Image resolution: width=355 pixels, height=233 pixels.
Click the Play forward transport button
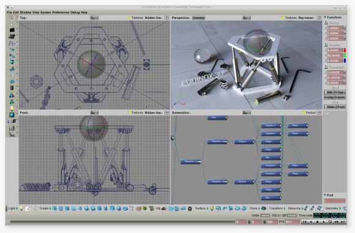[324, 222]
